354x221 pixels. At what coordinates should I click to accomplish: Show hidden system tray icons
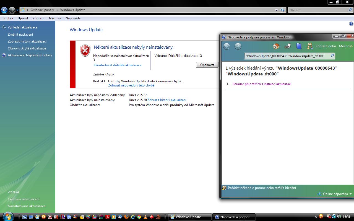316,217
